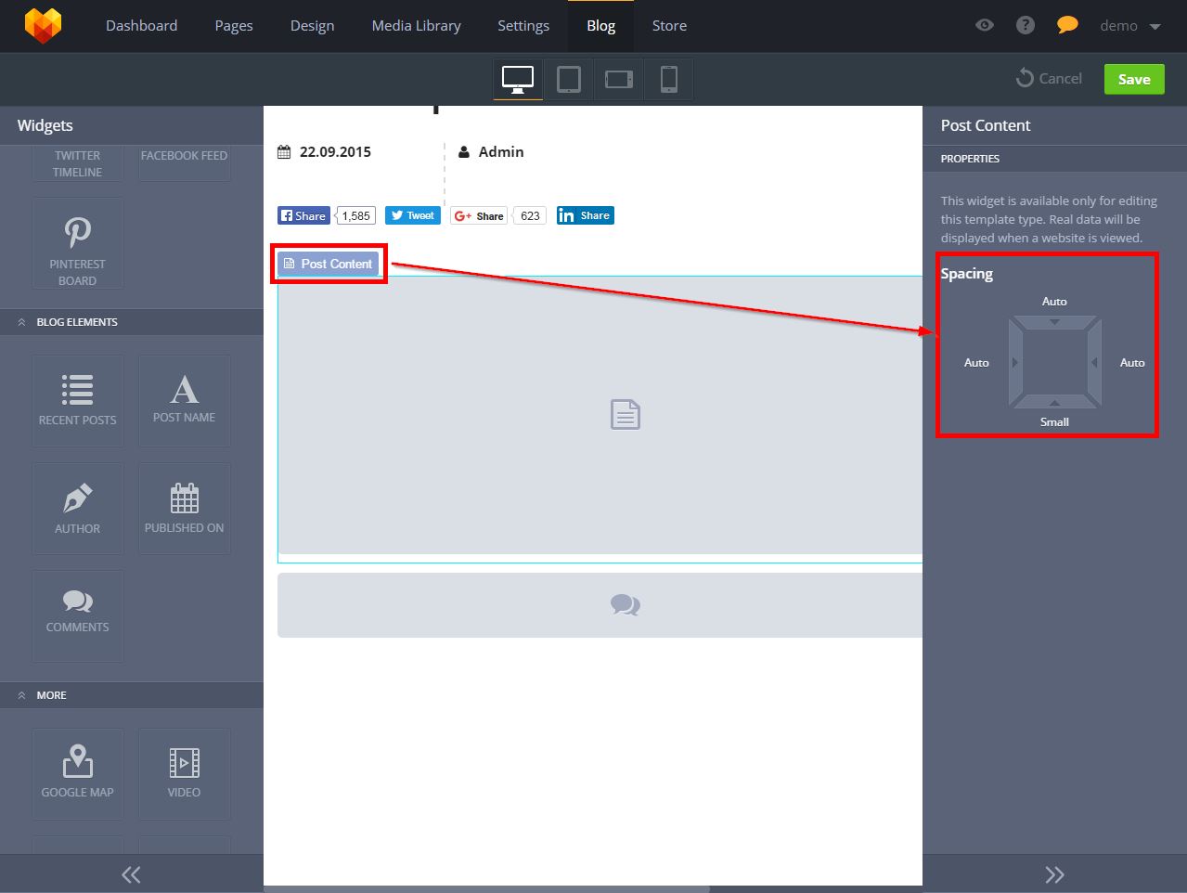This screenshot has height=893, width=1187.
Task: Collapse the Widgets panel with double arrows
Action: (131, 874)
